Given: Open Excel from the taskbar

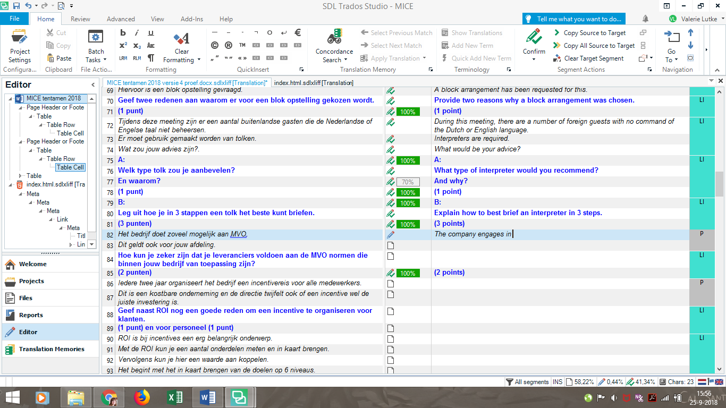Looking at the screenshot, I should point(175,397).
